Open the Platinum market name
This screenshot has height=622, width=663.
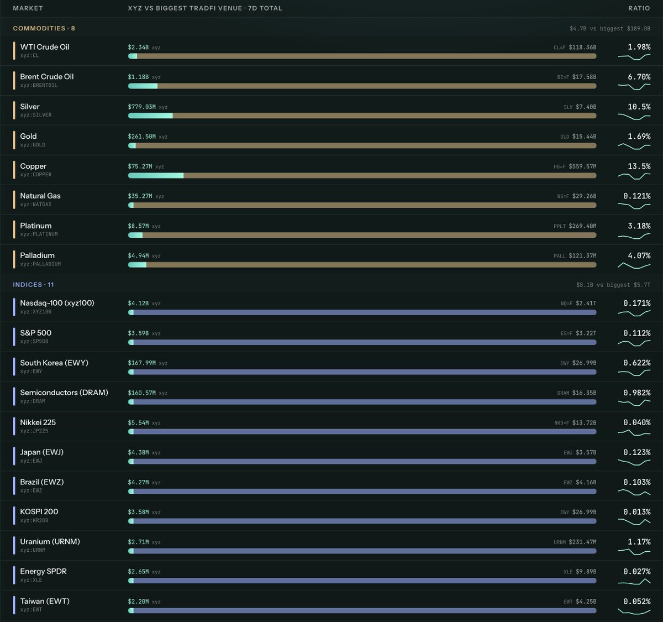36,226
